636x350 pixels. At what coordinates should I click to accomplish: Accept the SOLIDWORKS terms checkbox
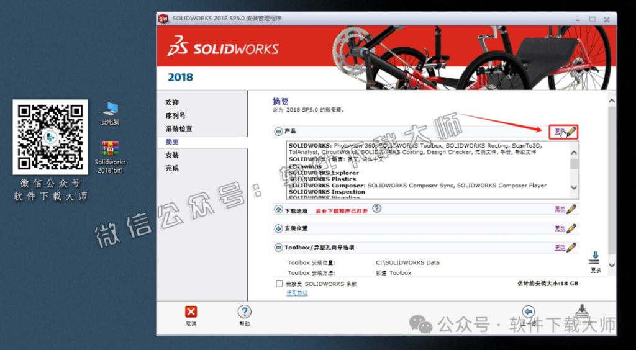pyautogui.click(x=279, y=284)
